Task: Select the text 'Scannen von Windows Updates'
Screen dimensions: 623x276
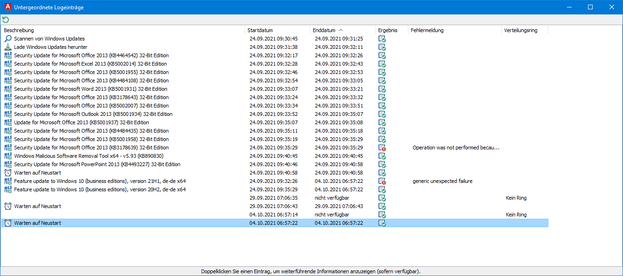Action: (x=49, y=39)
